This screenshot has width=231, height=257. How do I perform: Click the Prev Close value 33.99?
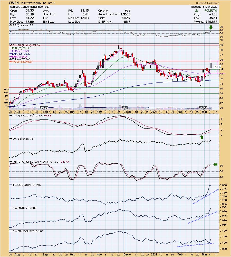[30, 22]
